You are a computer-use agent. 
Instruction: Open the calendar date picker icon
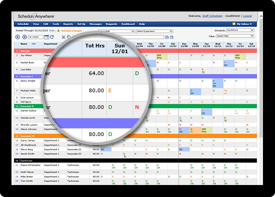click(47, 37)
